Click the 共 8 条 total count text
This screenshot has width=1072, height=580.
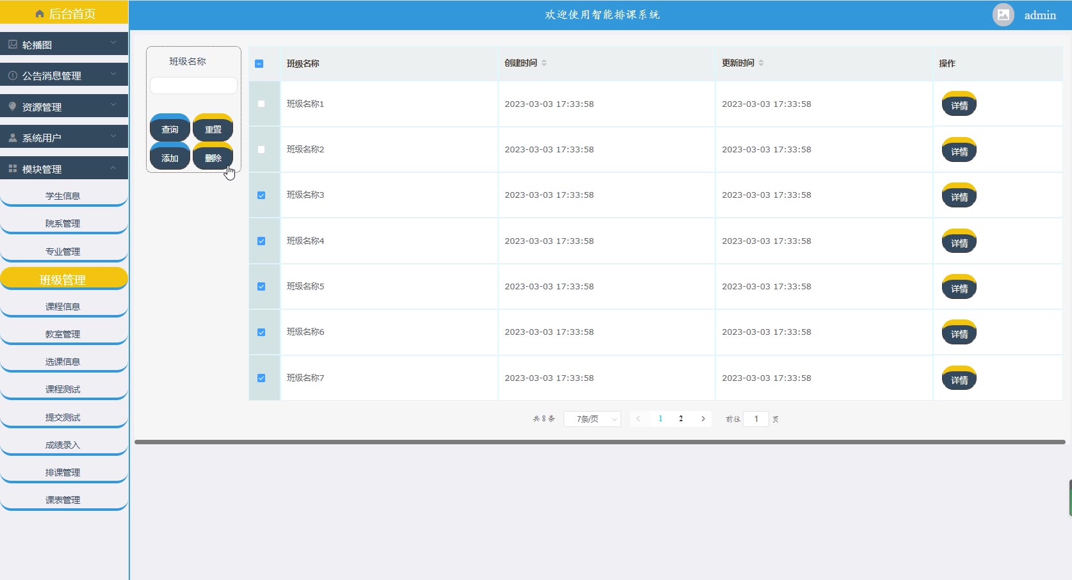click(544, 419)
